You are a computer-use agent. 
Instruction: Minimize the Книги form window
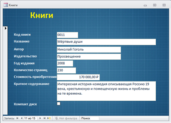tap(145, 5)
